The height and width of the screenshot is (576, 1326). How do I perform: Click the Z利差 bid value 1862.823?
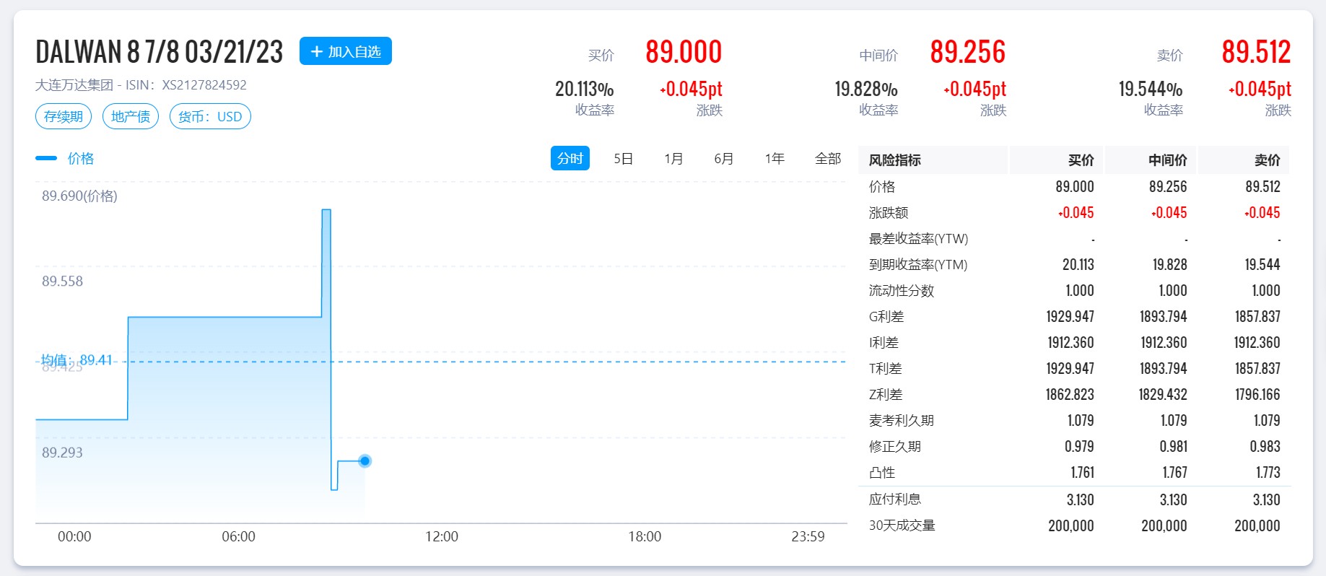click(1070, 395)
